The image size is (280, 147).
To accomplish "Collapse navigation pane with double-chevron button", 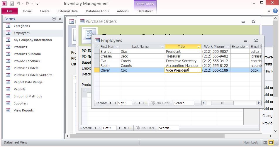I will (60, 19).
